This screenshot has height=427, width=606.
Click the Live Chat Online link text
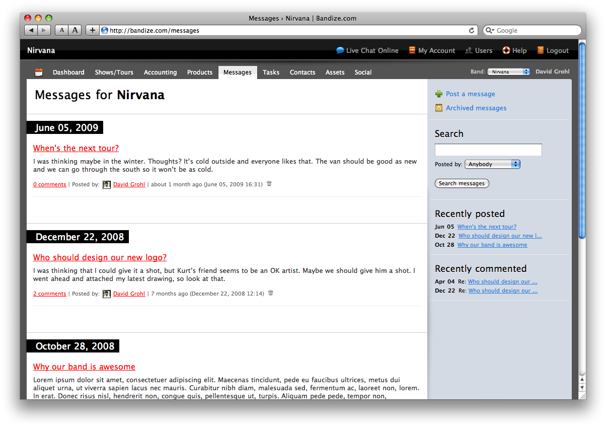372,50
